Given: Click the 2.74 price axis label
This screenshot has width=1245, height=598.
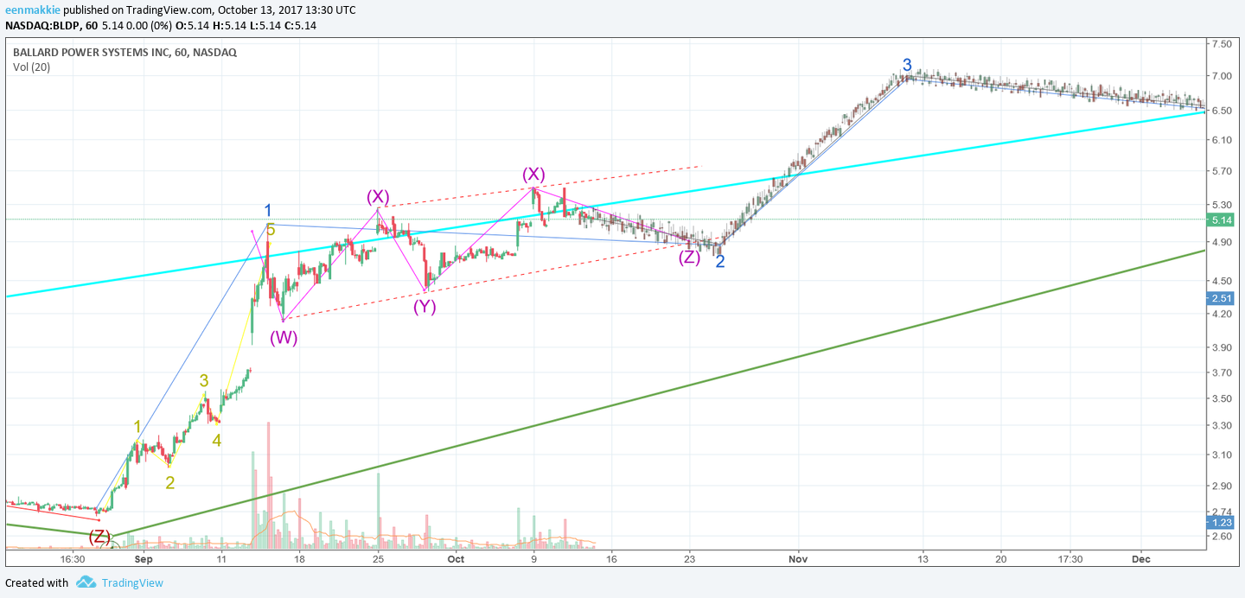Looking at the screenshot, I should tap(1222, 512).
